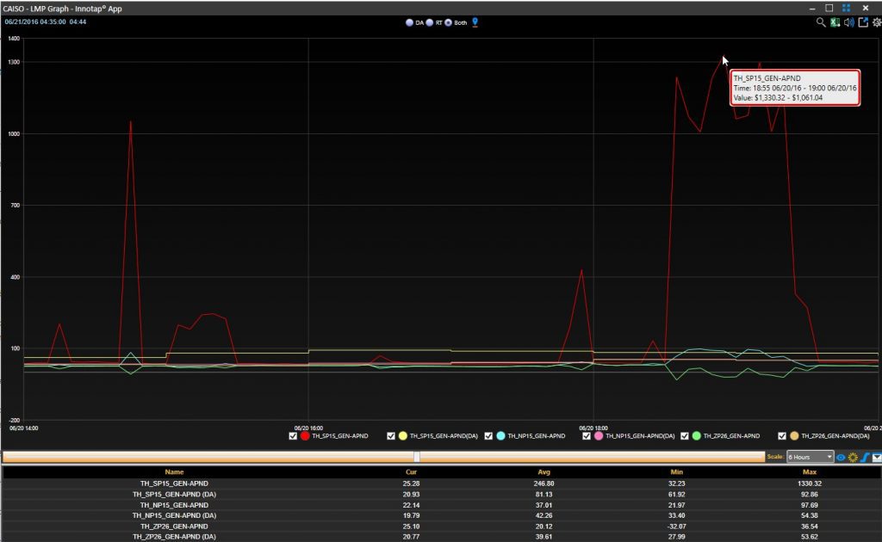Sort the table by the Min column header

[677, 471]
